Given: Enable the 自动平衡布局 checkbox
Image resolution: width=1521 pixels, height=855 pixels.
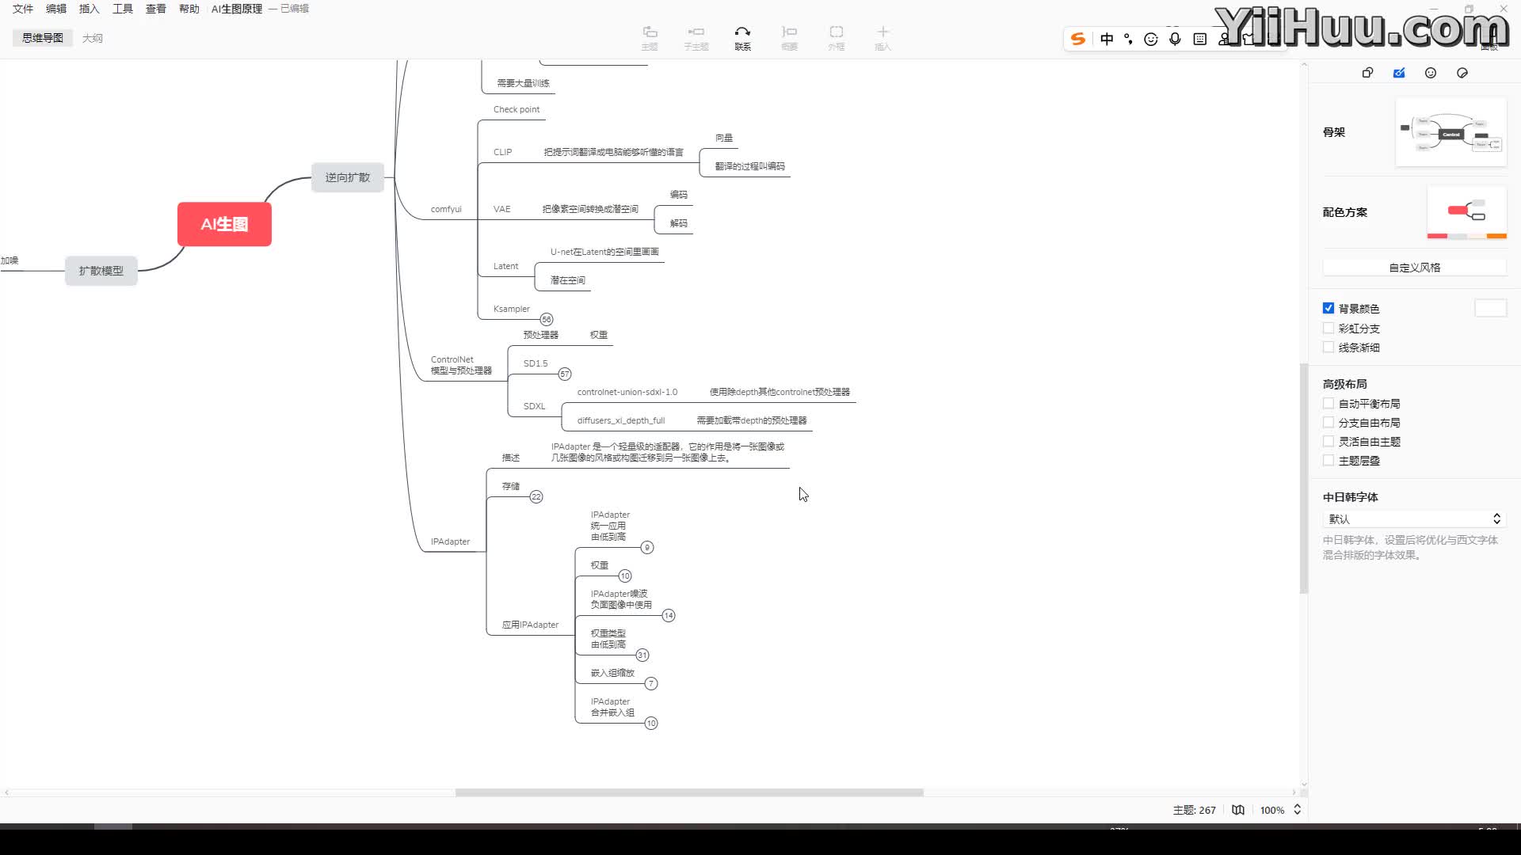Looking at the screenshot, I should click(1328, 404).
